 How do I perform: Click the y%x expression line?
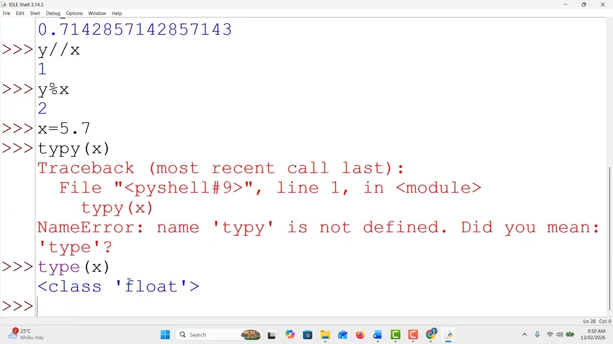(53, 89)
